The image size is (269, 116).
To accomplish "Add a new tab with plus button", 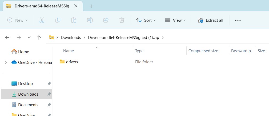I will coord(91,6).
